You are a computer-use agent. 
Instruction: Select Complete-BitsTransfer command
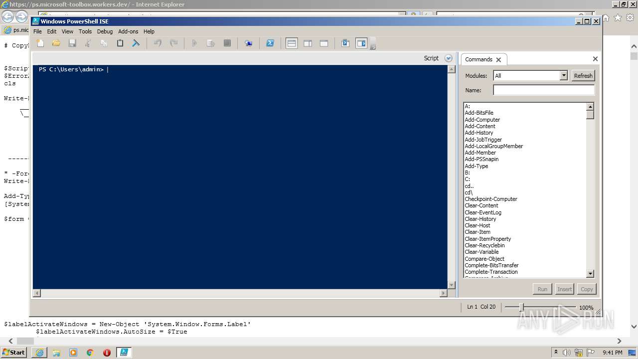point(491,265)
